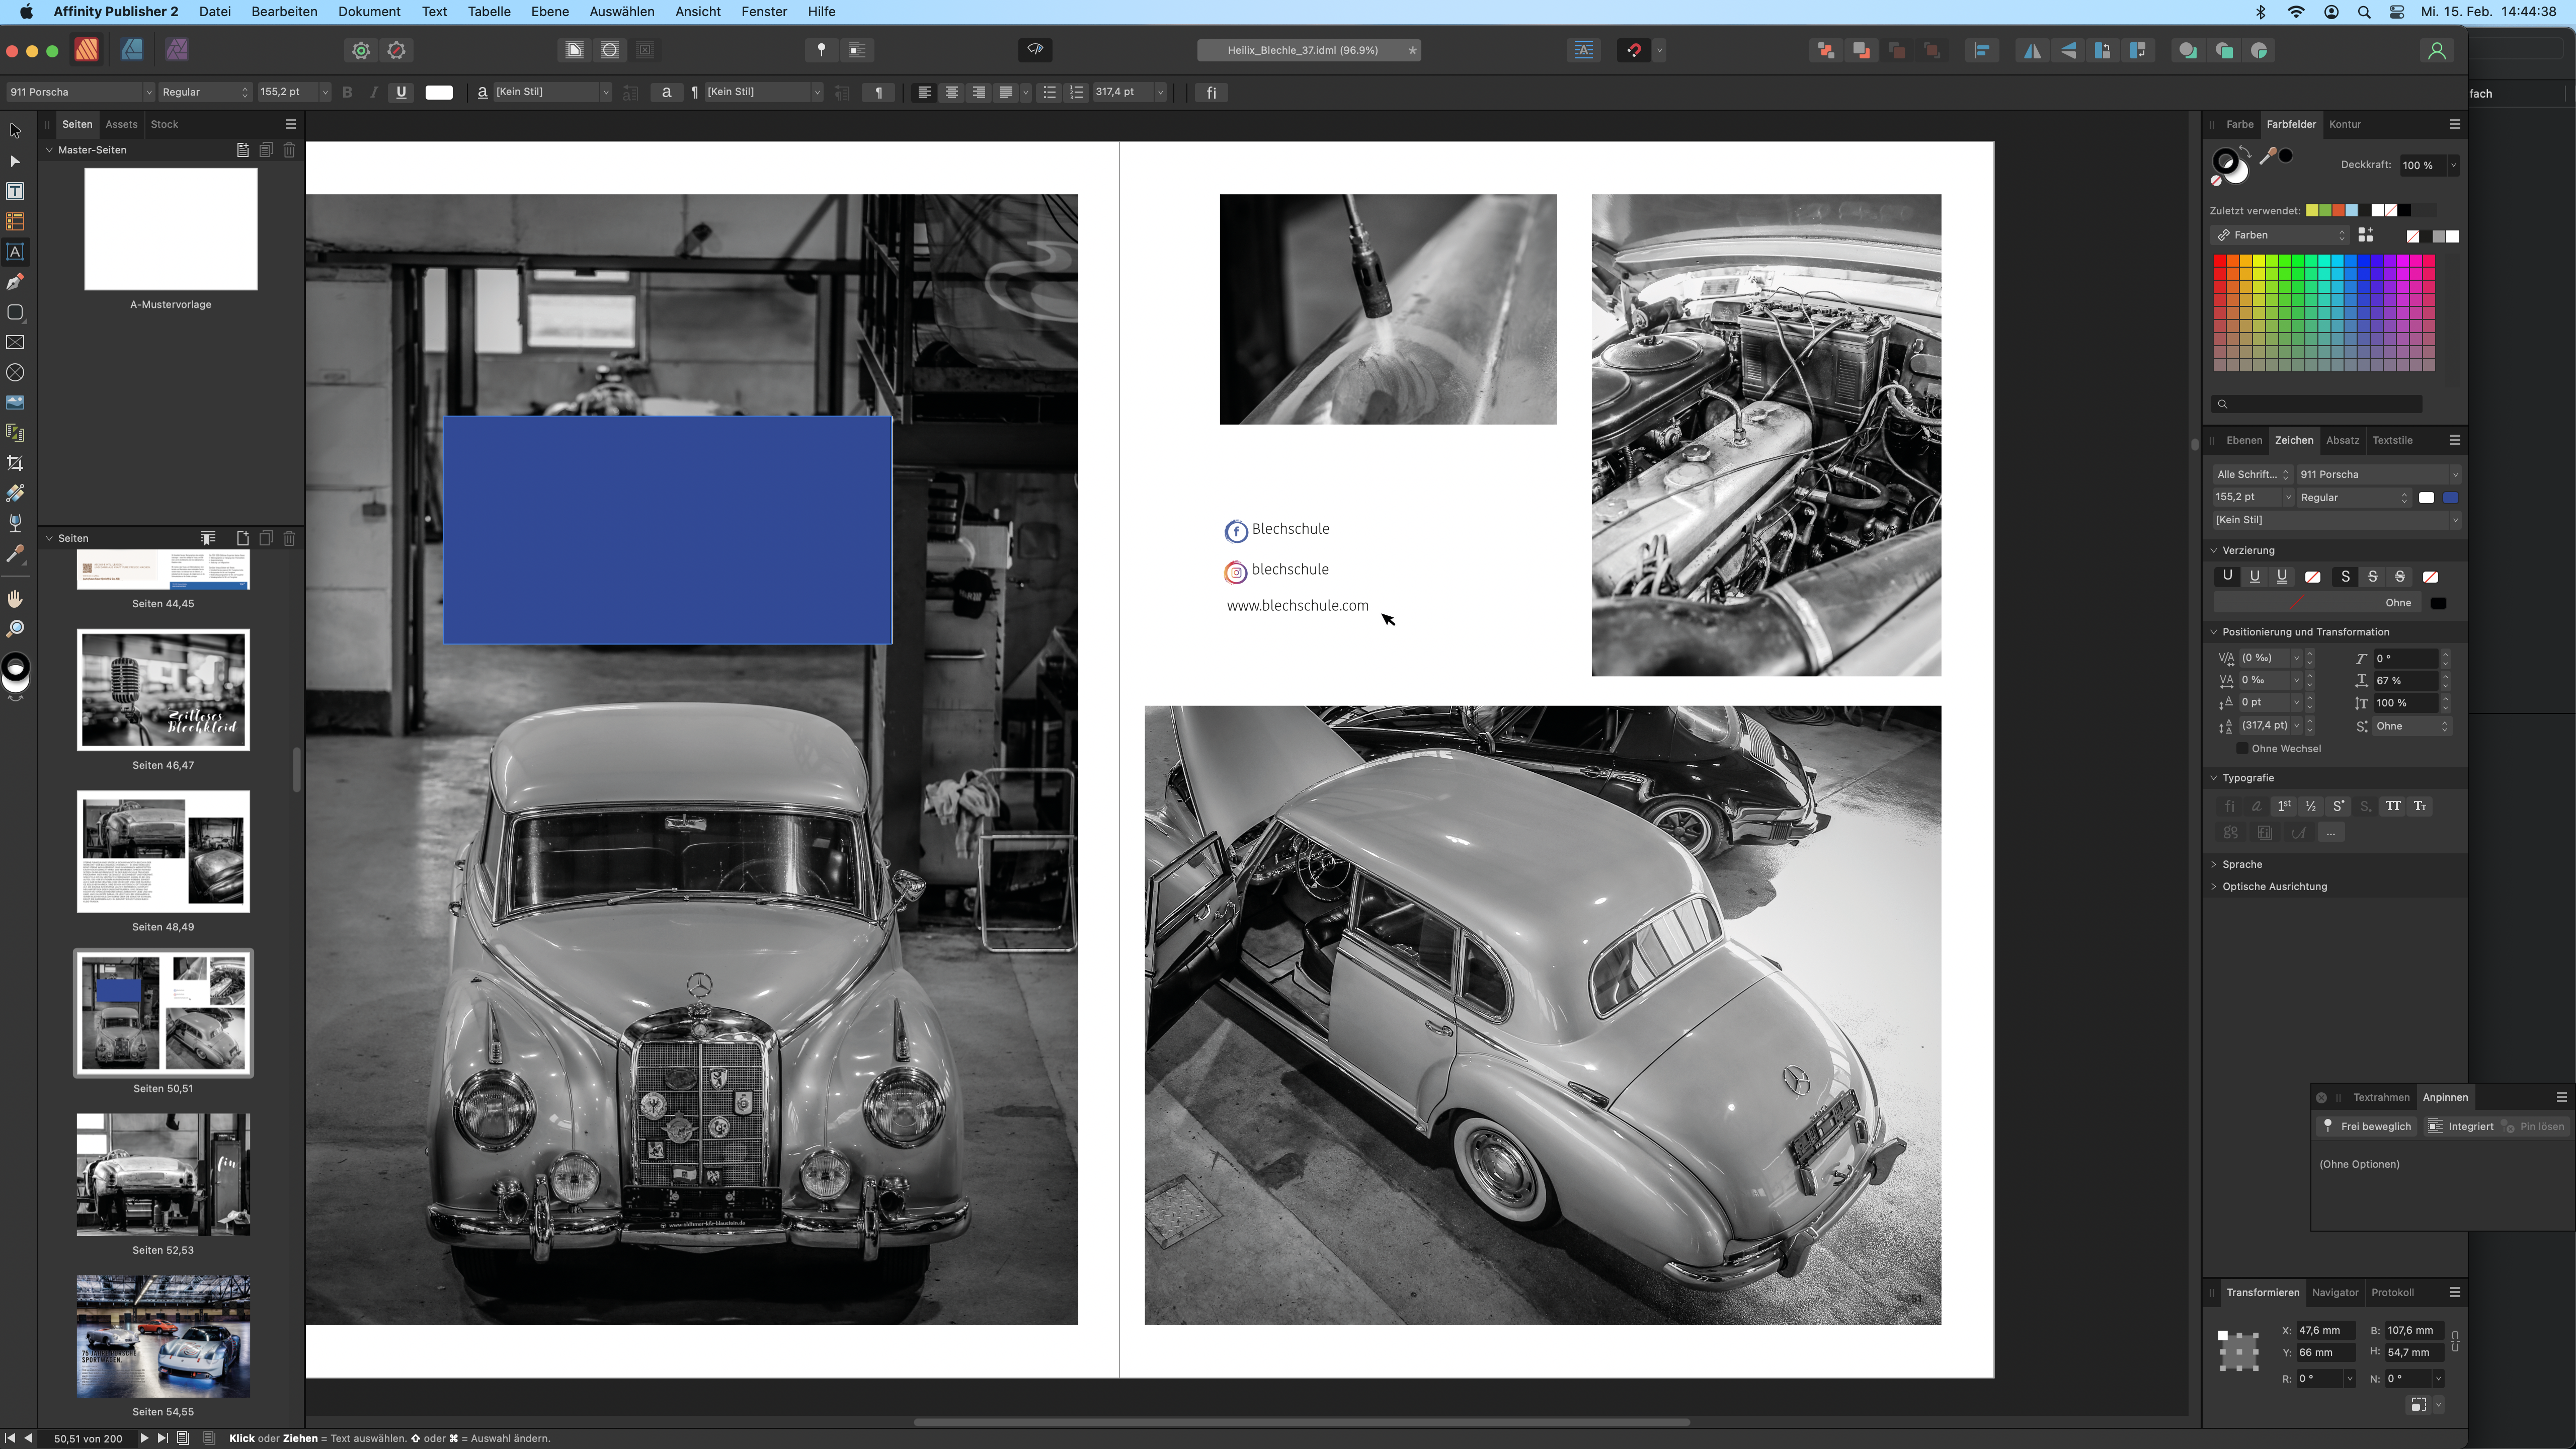
Task: Select the Vector Crop tool
Action: 15,463
